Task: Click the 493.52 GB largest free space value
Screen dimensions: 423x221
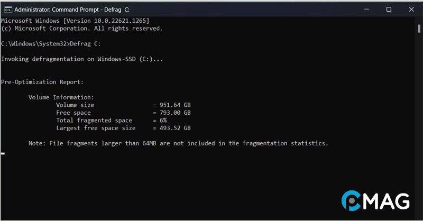Action: (x=175, y=128)
